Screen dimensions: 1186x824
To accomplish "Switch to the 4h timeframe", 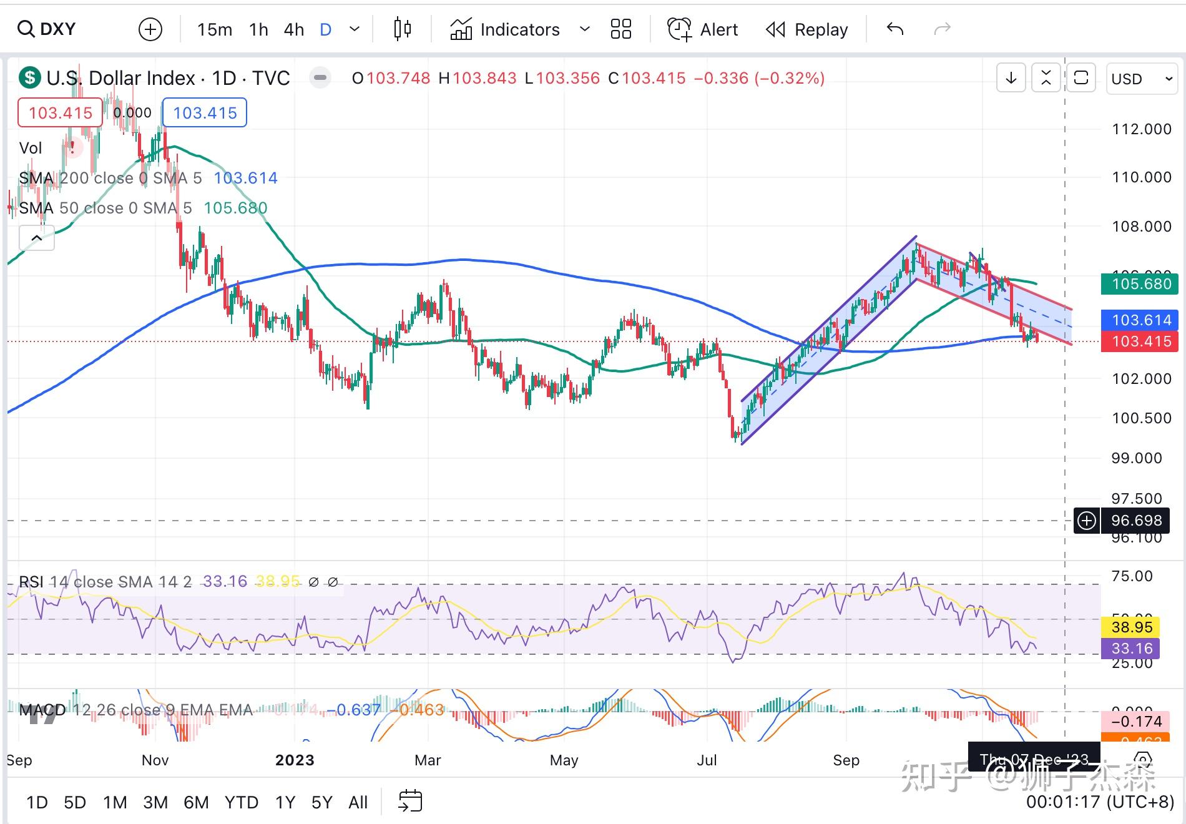I will pos(293,29).
